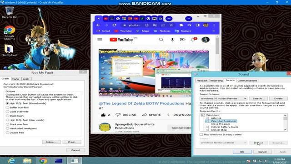
Task: Open the NotMyFault desktop folder
Action: [9, 51]
